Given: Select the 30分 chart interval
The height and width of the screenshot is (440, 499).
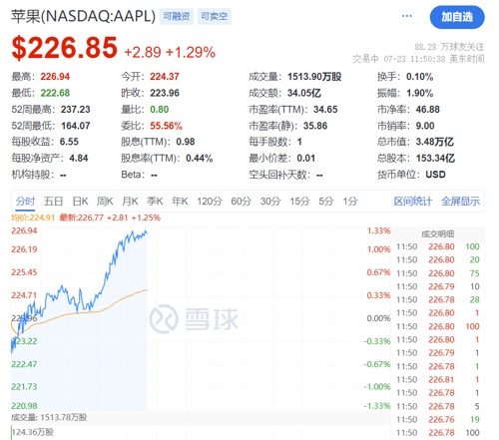Looking at the screenshot, I should click(x=270, y=202).
